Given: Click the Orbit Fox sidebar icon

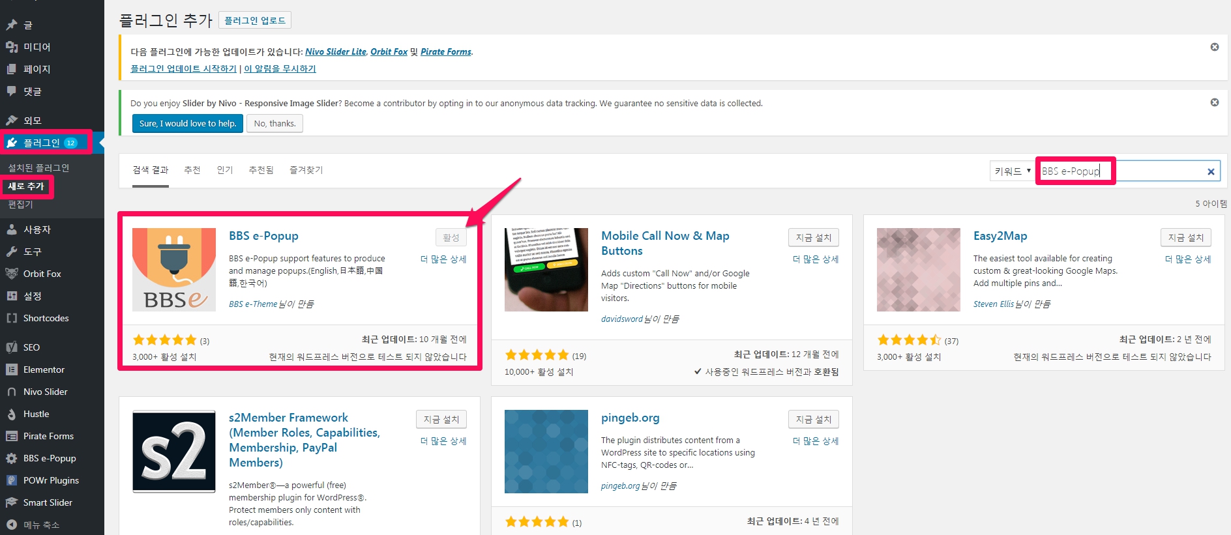Looking at the screenshot, I should (x=12, y=274).
